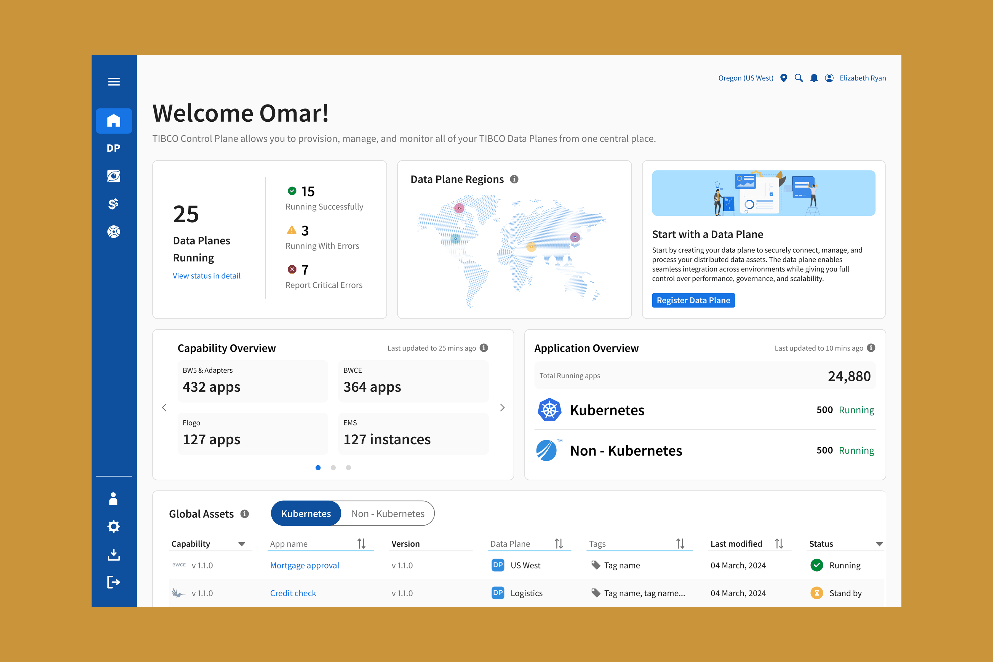
Task: Open the Status column filter dropdown
Action: click(x=879, y=544)
